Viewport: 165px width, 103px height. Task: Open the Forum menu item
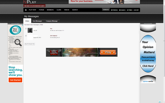pyautogui.click(x=41, y=10)
